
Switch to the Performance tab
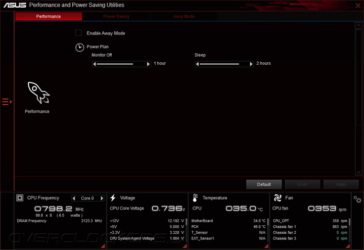pos(49,16)
